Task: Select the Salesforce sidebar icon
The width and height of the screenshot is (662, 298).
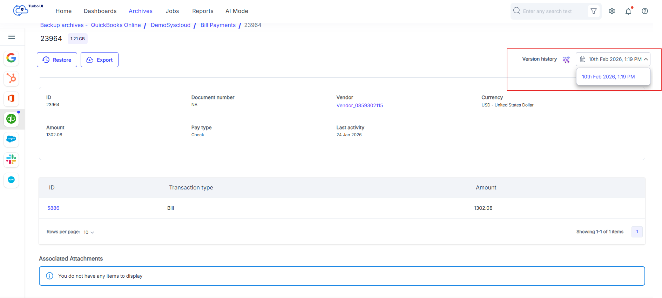Action: pos(11,139)
